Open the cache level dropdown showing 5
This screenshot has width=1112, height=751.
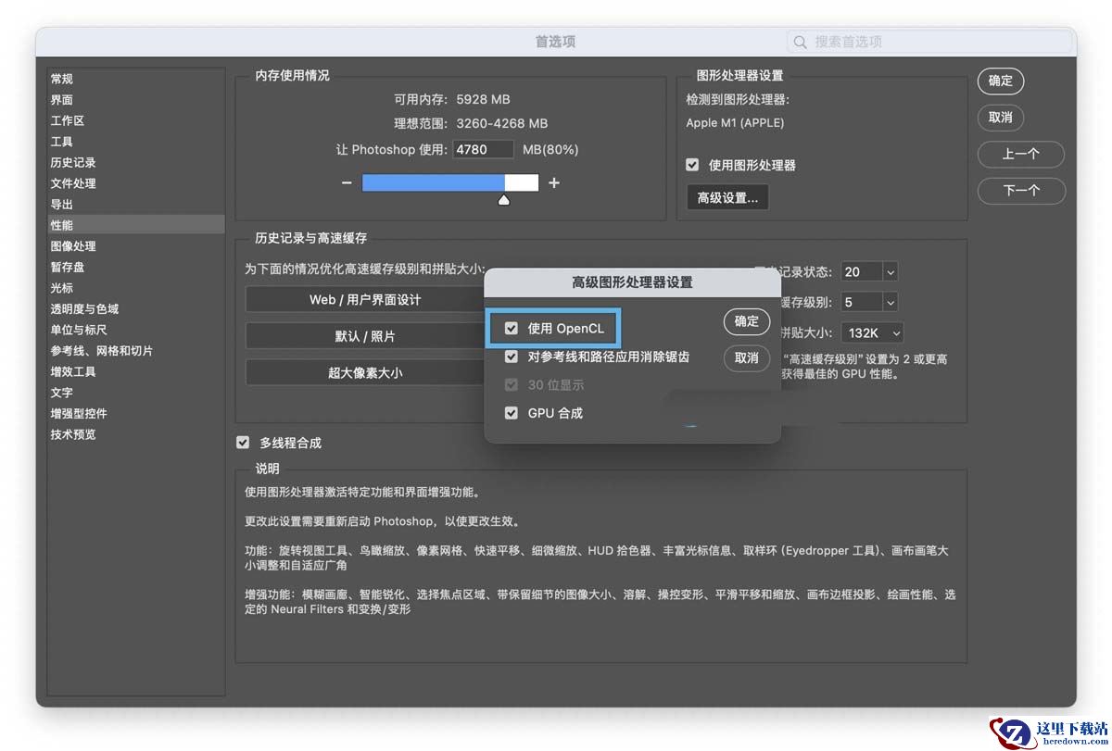click(869, 302)
